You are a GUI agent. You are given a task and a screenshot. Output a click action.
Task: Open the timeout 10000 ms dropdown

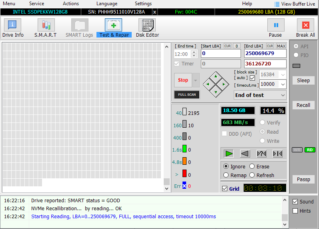point(283,84)
